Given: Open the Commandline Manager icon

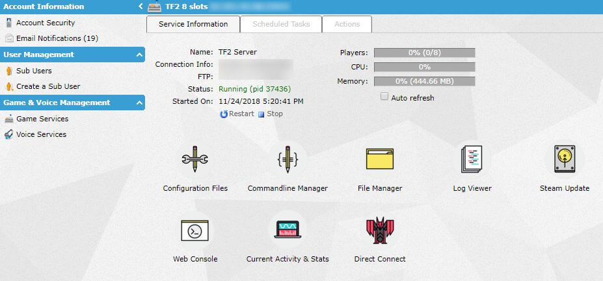Looking at the screenshot, I should coord(287,159).
